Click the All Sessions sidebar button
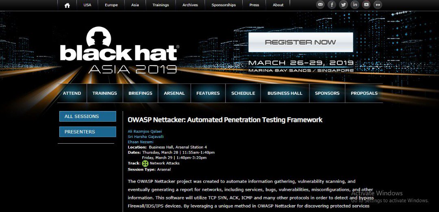The image size is (439, 212). 88,116
